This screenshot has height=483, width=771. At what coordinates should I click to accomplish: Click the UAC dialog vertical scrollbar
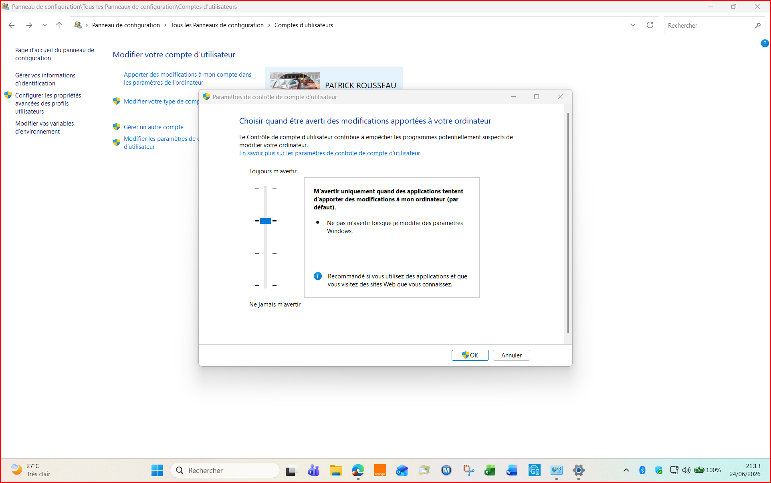568,223
